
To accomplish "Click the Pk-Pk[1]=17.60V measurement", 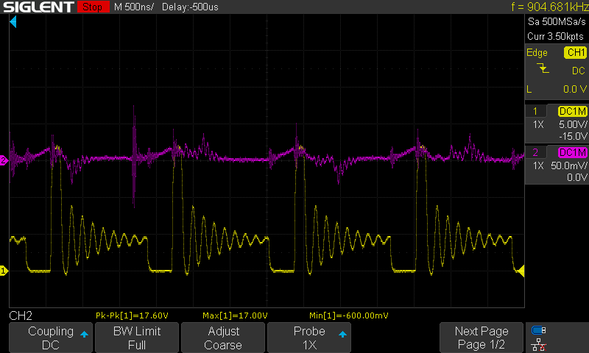I will click(x=132, y=315).
